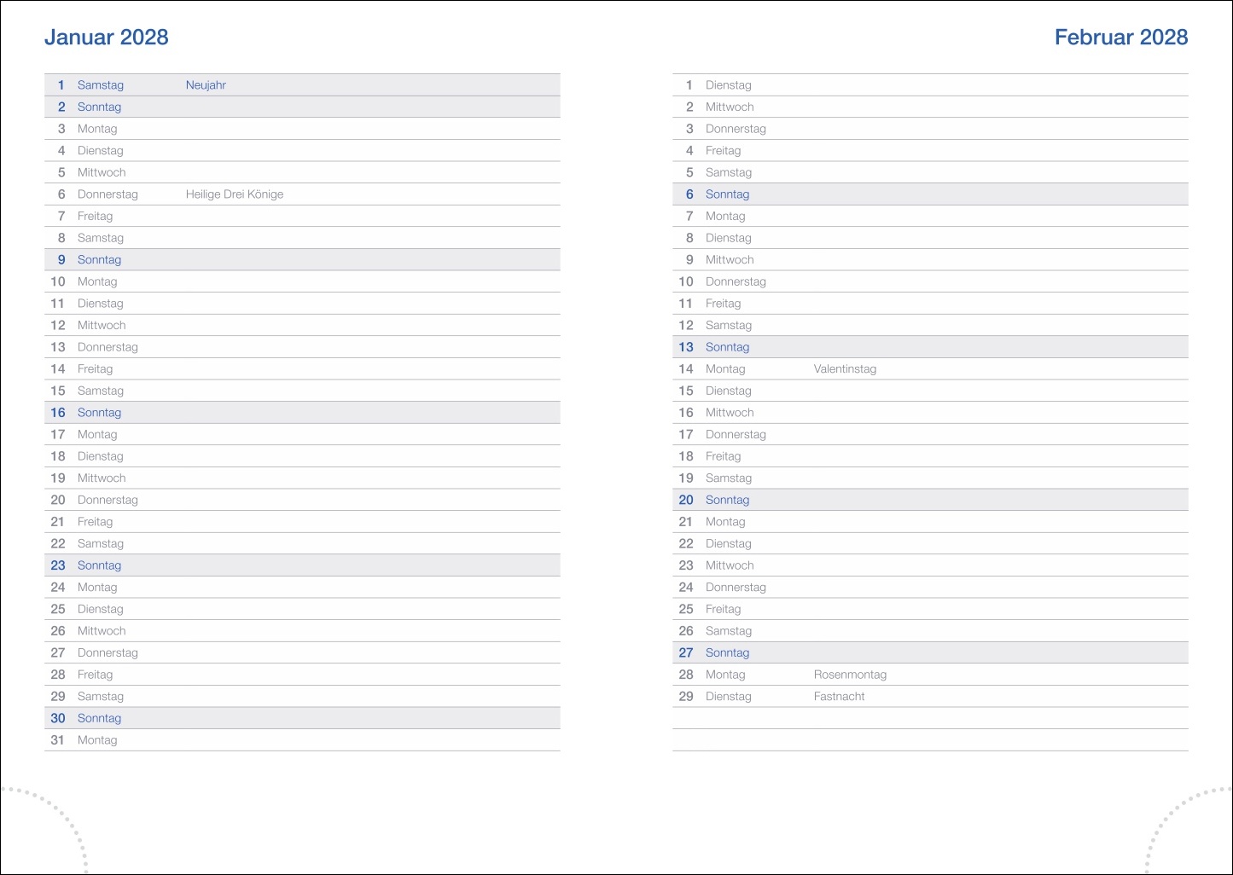Select the Heilige Drei Könige label

coord(234,194)
